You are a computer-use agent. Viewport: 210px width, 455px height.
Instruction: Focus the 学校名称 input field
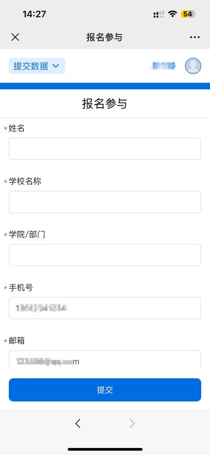tap(105, 202)
